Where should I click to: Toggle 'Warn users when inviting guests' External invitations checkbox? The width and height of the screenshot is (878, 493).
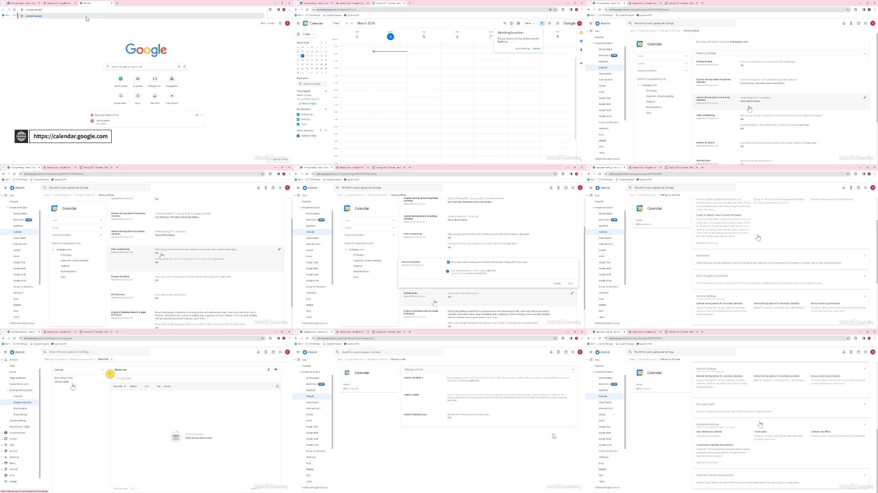pos(448,262)
